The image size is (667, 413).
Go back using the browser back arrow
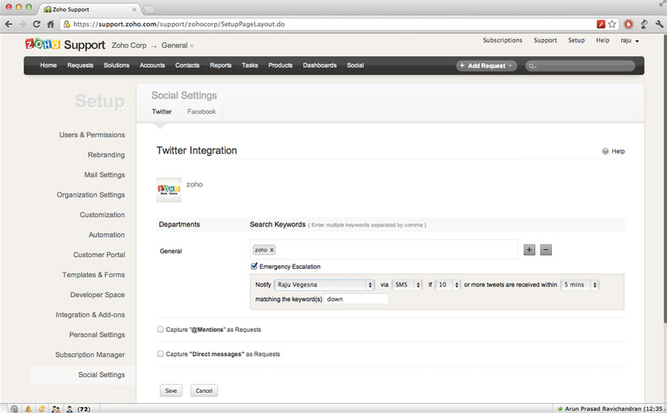pos(8,24)
